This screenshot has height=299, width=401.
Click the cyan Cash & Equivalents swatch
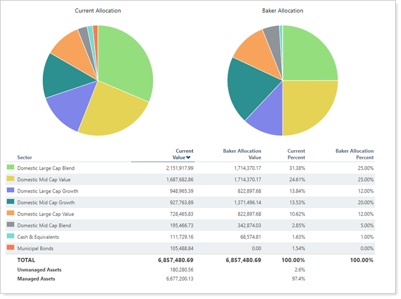click(x=10, y=237)
